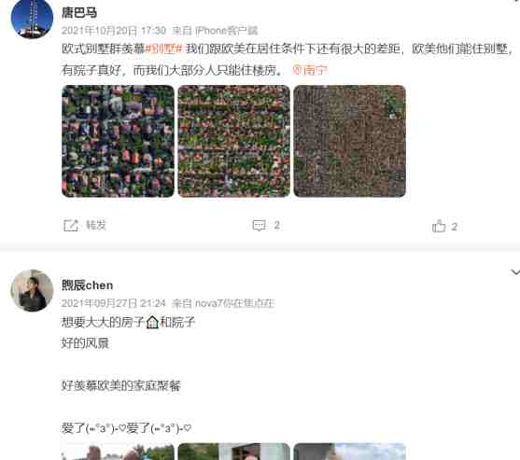Click the nova7 device source link

click(234, 303)
